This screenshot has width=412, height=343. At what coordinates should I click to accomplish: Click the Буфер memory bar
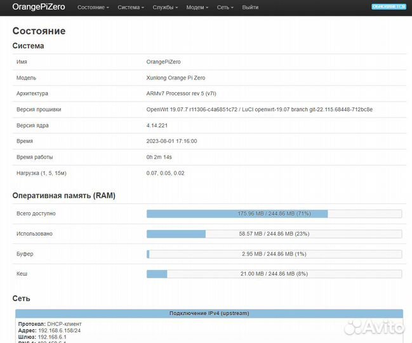(274, 254)
